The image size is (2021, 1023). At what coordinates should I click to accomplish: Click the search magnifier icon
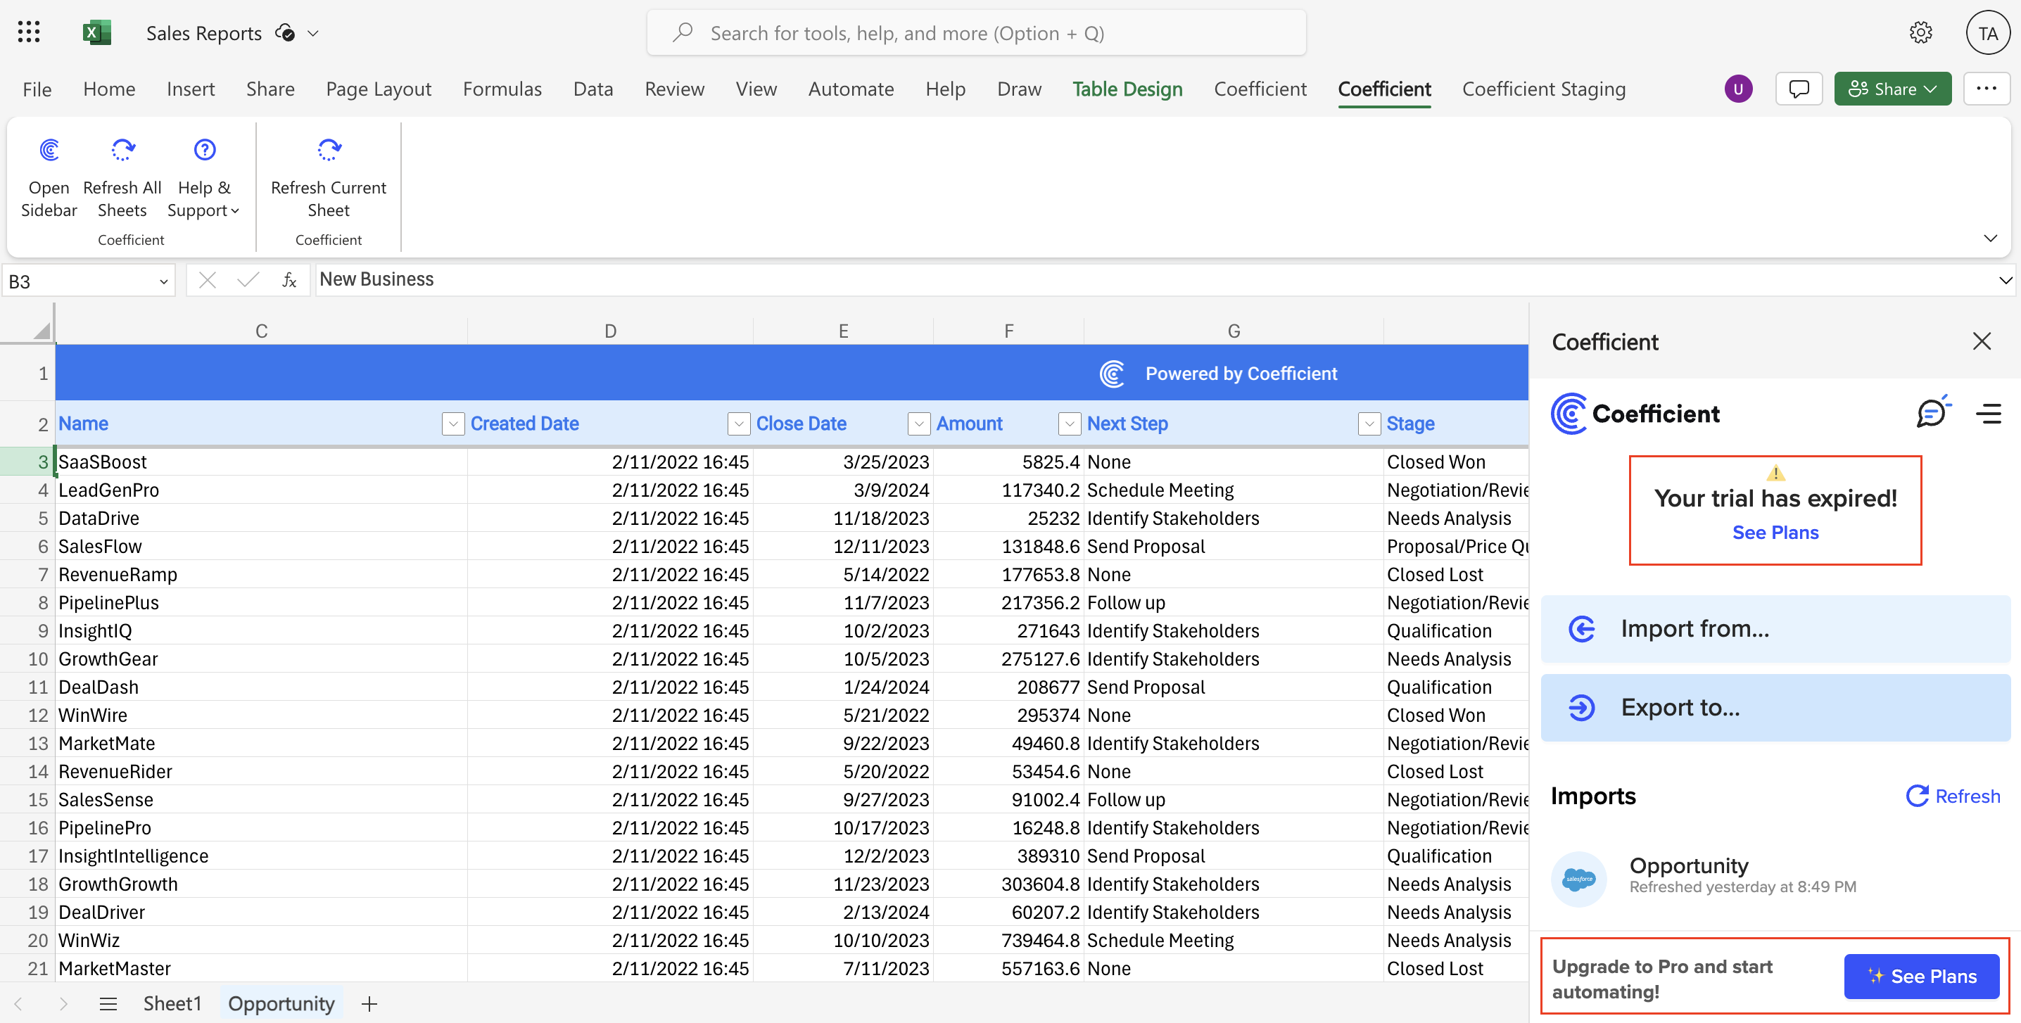(x=683, y=32)
